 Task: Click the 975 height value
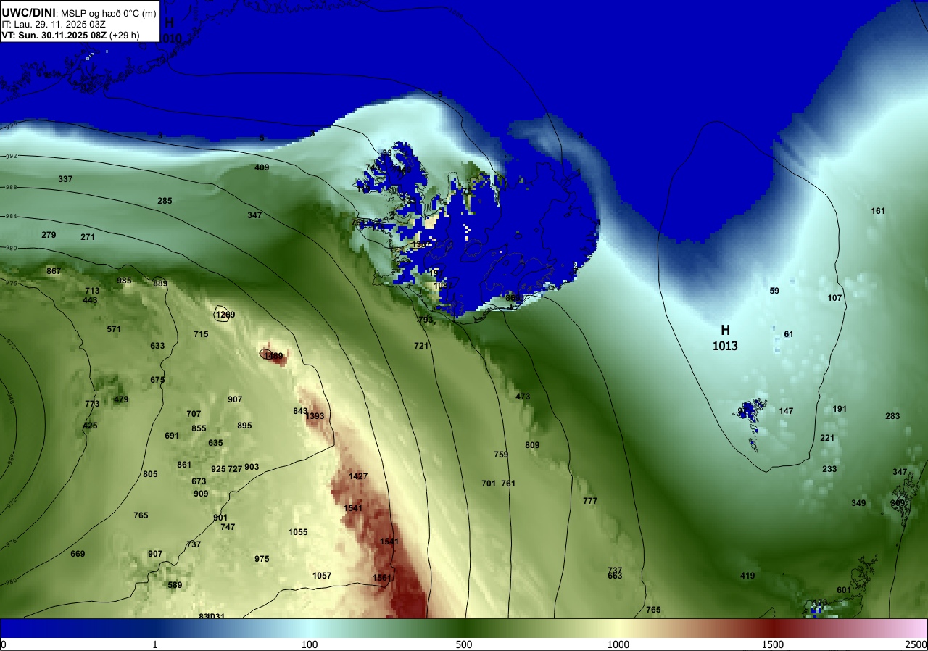[262, 559]
